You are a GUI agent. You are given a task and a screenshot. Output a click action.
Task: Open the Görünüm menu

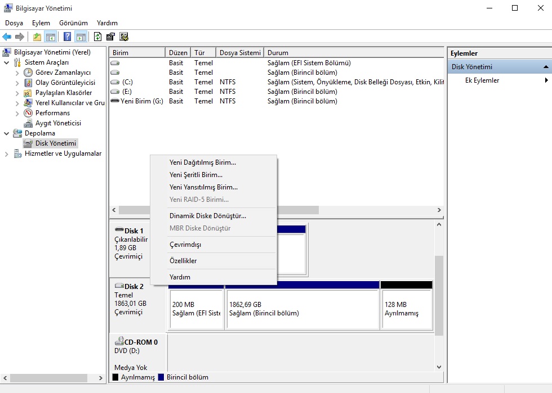click(x=73, y=23)
